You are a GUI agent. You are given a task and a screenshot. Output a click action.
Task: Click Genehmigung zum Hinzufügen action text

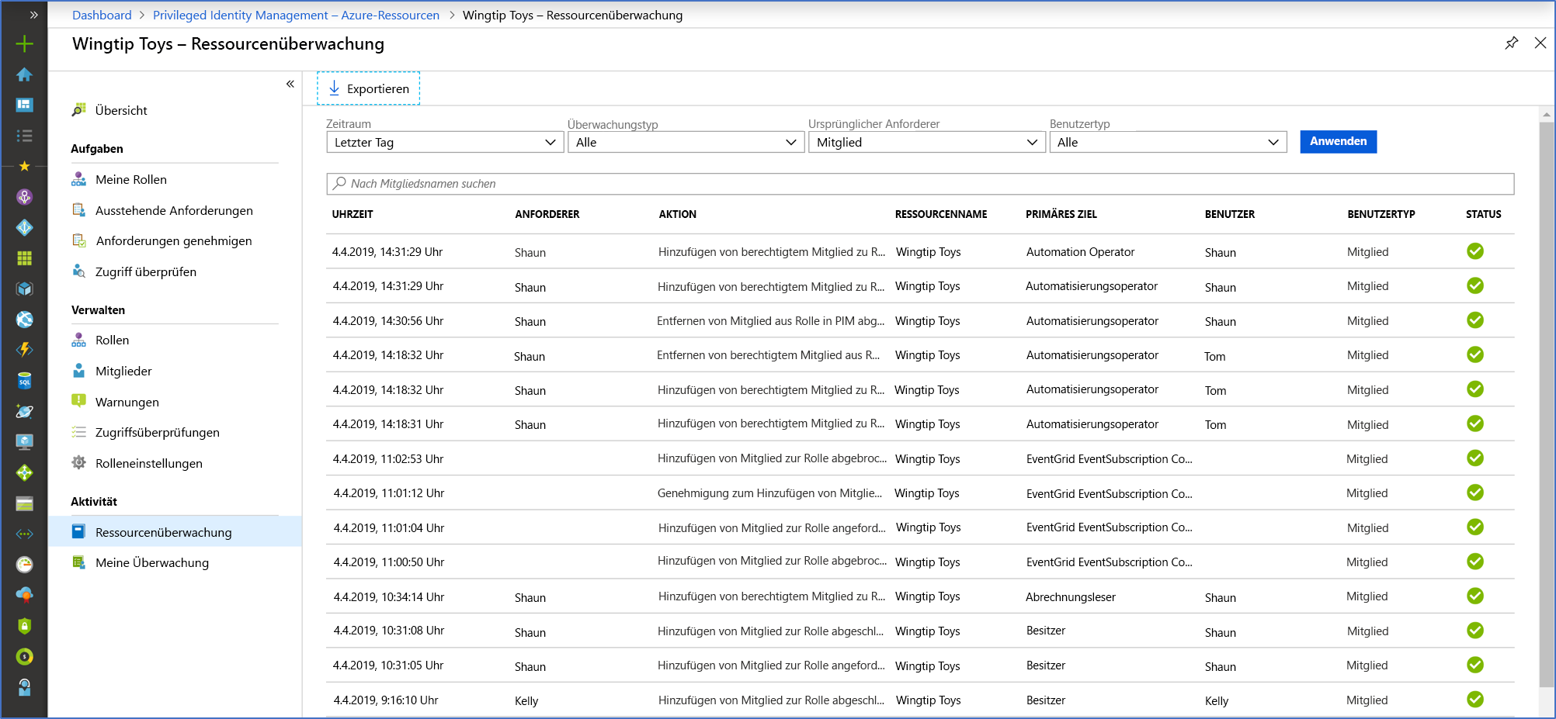[x=769, y=493]
